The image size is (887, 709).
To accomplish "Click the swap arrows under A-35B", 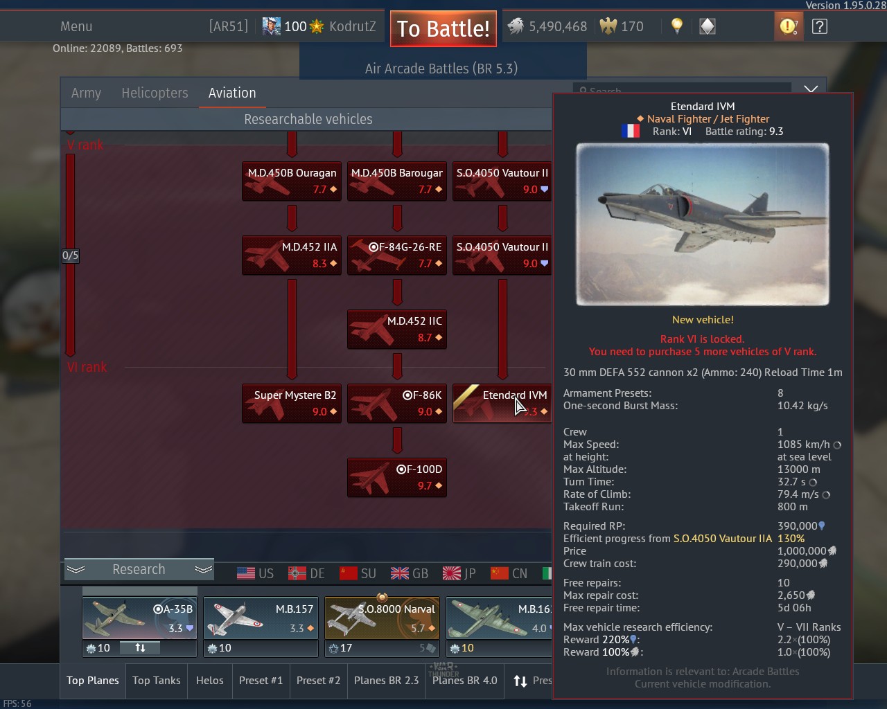I will [140, 648].
